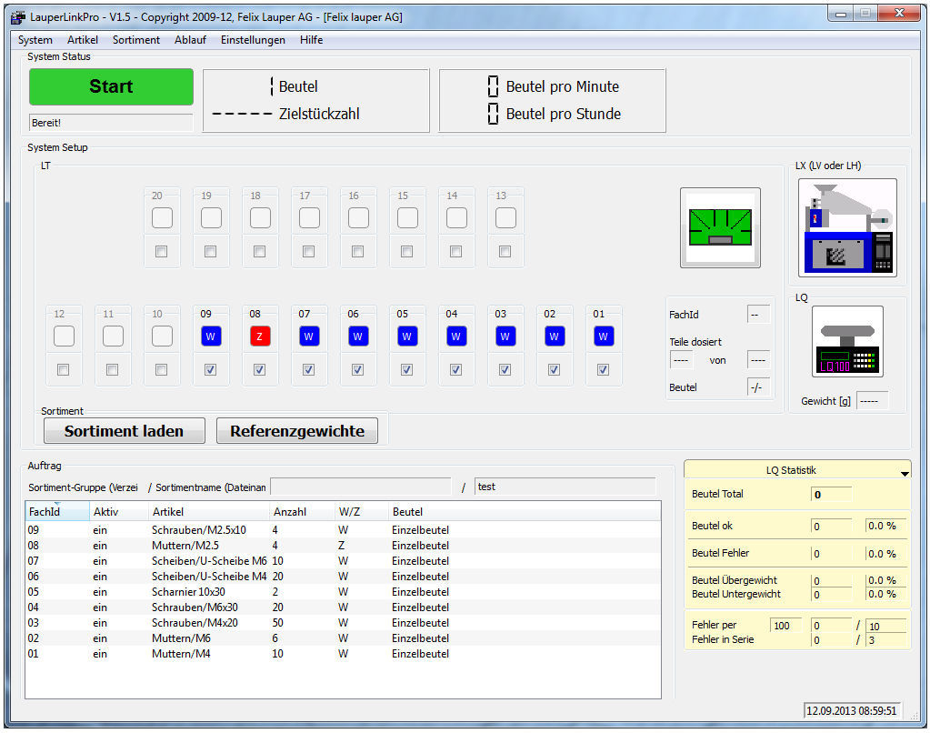Click the green LT machine icon

720,228
